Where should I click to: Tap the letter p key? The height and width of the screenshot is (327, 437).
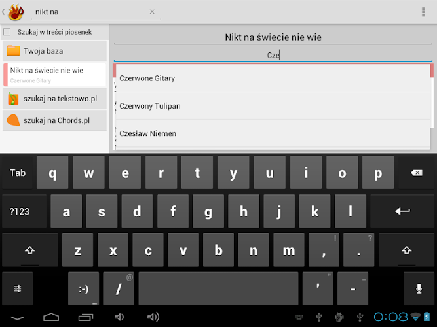(378, 173)
